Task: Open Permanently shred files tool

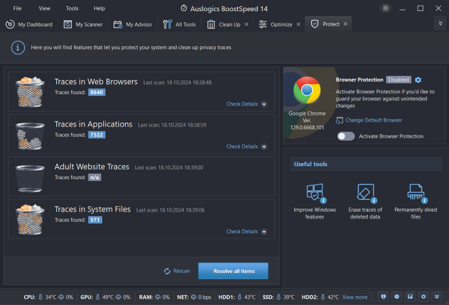Action: tap(416, 202)
